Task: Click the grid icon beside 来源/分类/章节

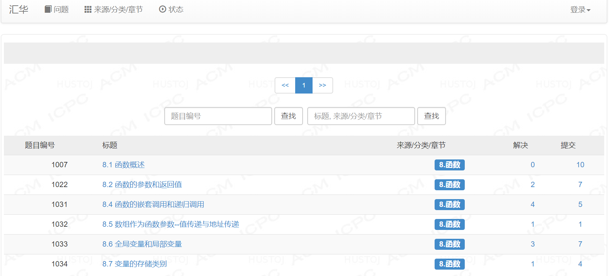Action: pyautogui.click(x=88, y=10)
